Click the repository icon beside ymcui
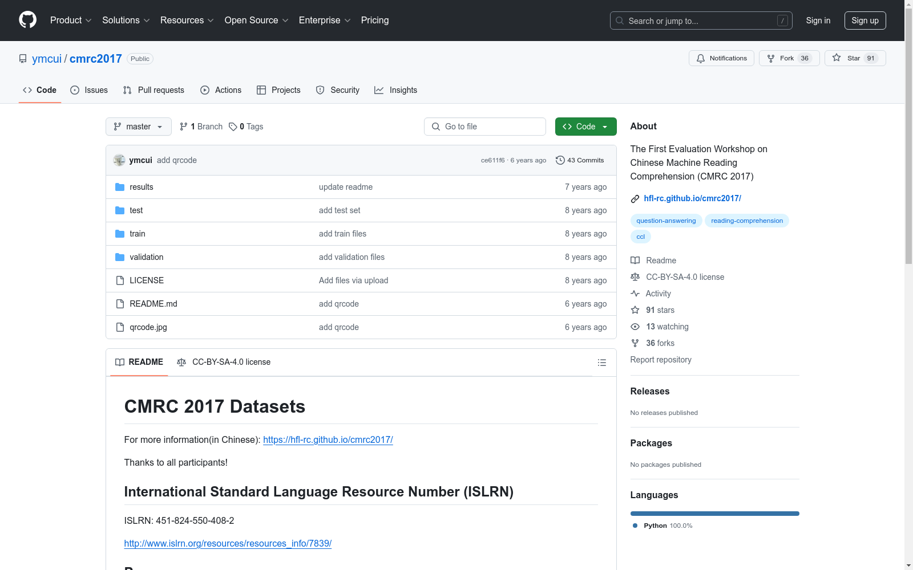 [x=23, y=59]
